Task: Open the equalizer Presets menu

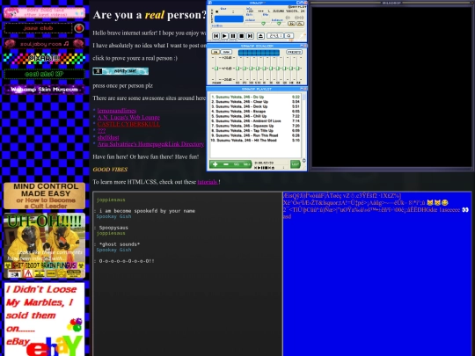Action: coord(294,52)
